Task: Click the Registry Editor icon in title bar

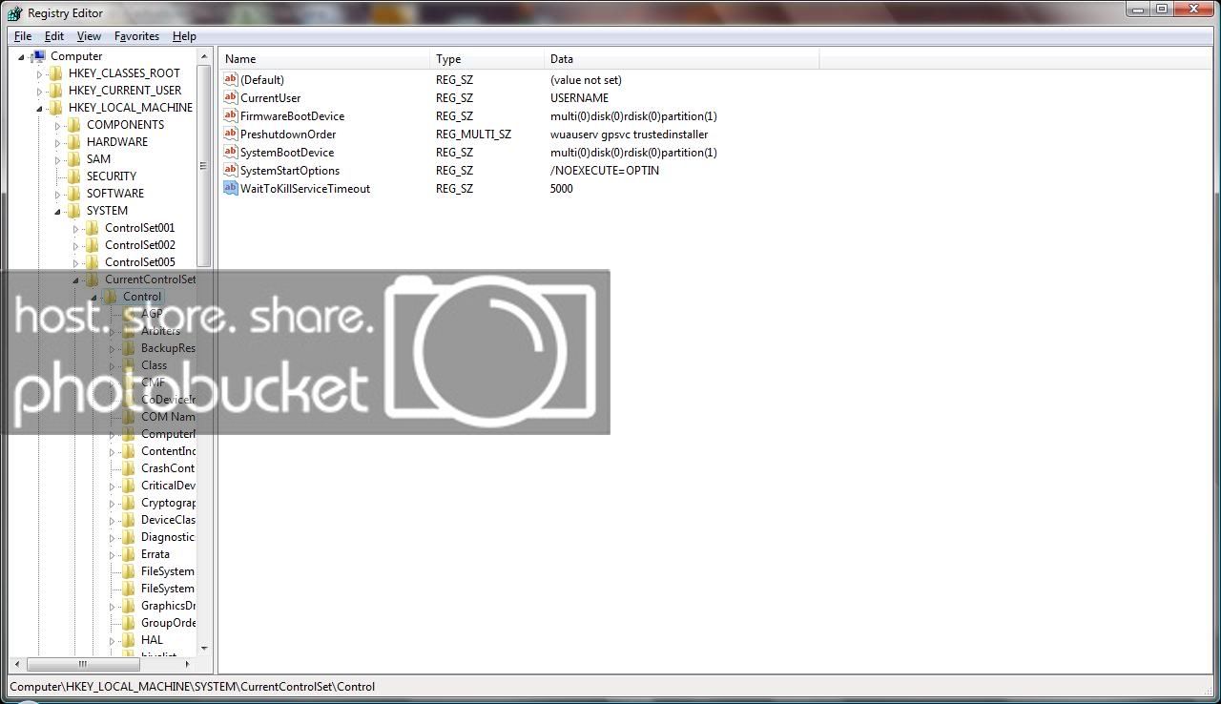Action: 14,12
